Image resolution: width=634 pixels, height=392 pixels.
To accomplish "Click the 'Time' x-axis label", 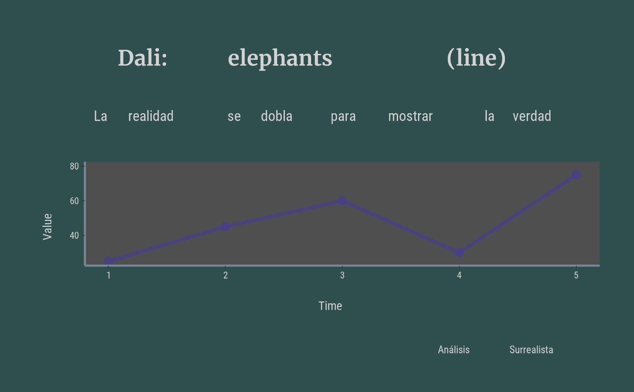I will [330, 306].
